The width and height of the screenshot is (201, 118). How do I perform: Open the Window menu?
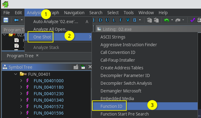click(146, 13)
